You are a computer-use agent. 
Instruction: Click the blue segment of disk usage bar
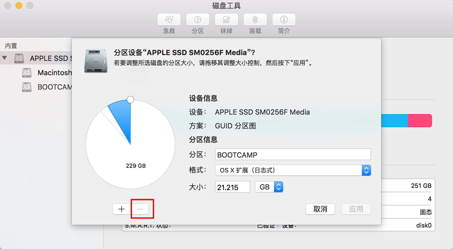pos(394,121)
